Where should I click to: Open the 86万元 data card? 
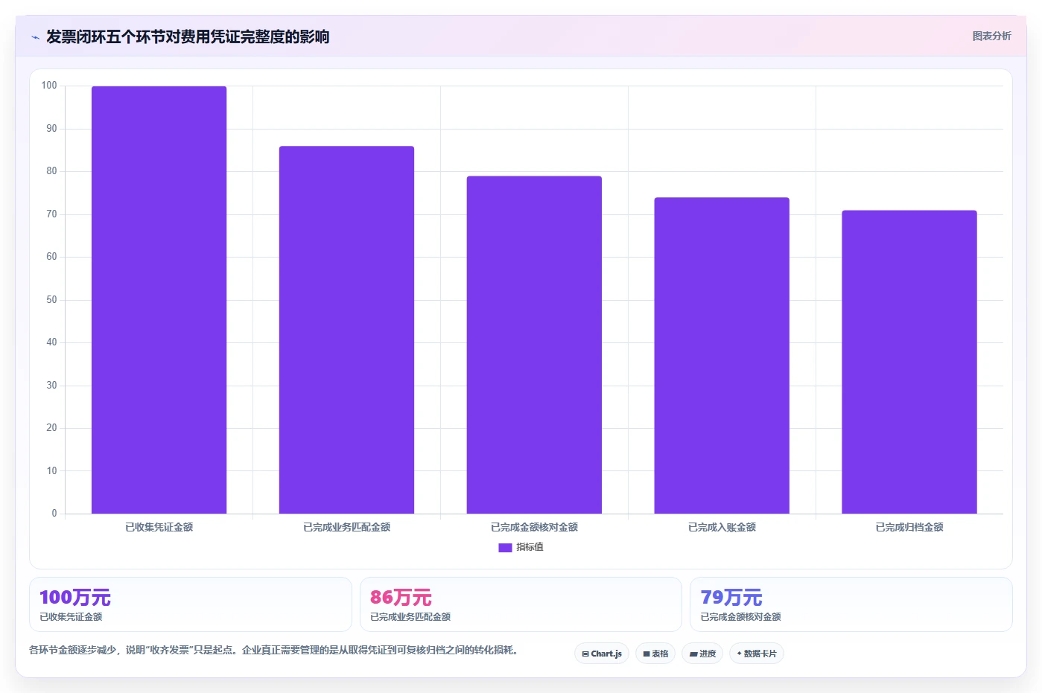pyautogui.click(x=521, y=604)
